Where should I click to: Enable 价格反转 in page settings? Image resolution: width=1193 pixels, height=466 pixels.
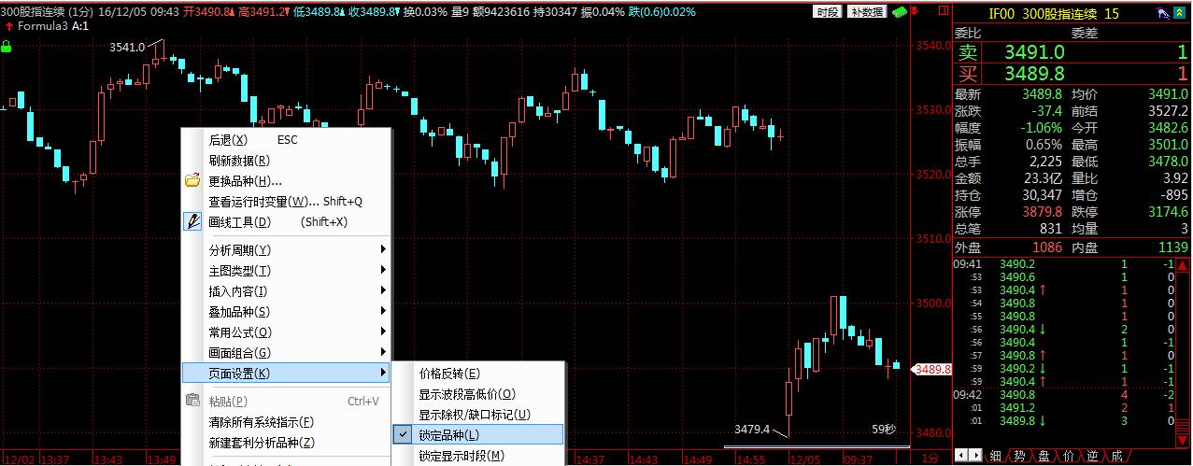(449, 374)
